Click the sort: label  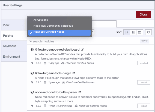click(x=119, y=32)
